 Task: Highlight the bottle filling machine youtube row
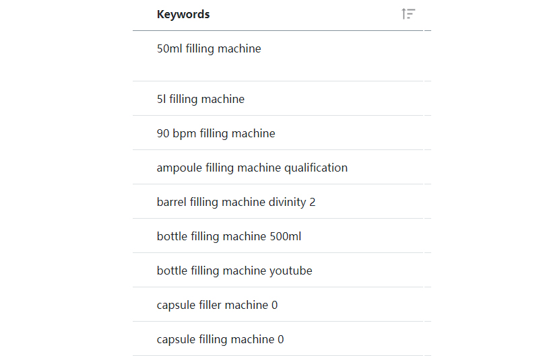point(234,271)
